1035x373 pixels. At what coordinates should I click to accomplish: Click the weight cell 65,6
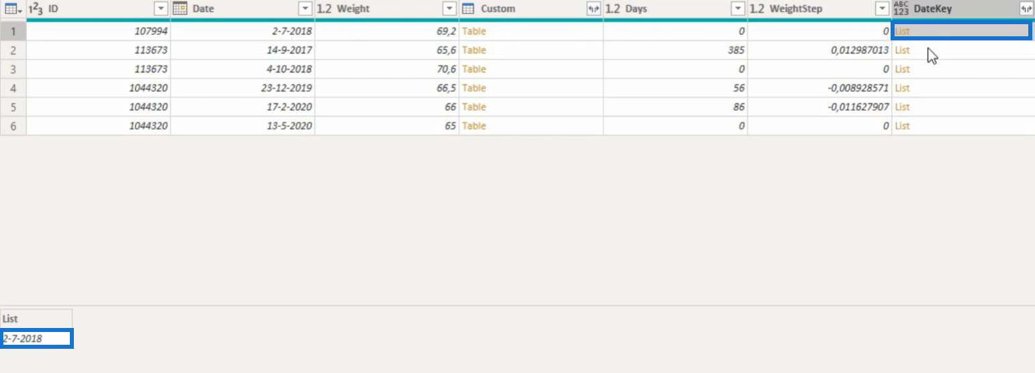[387, 50]
